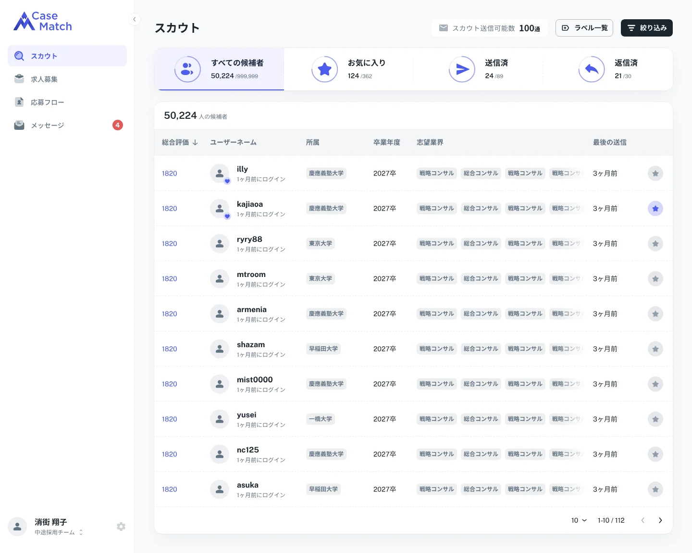The image size is (692, 553).
Task: Favorite illy with the star toggle
Action: pyautogui.click(x=655, y=173)
